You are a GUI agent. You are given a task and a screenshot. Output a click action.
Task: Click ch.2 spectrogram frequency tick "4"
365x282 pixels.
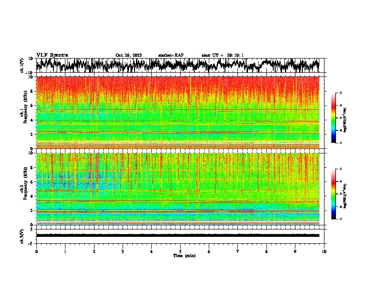(x=32, y=196)
